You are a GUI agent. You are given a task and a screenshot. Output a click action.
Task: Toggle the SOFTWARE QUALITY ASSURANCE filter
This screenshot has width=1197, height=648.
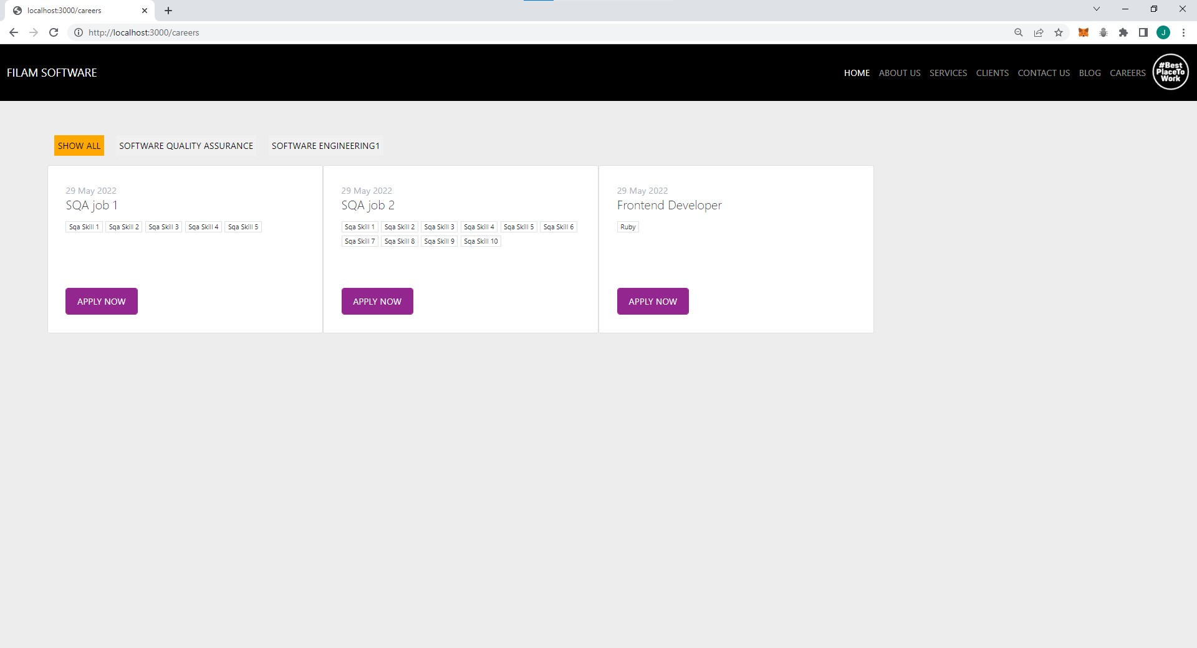pyautogui.click(x=186, y=145)
